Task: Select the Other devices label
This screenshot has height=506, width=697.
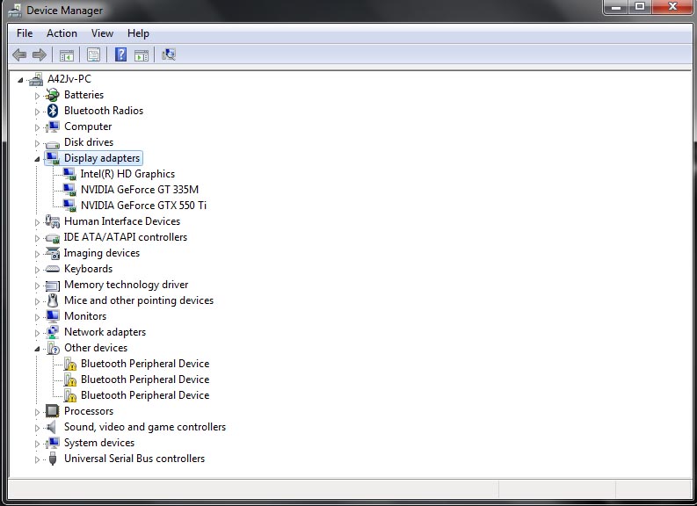Action: click(96, 348)
